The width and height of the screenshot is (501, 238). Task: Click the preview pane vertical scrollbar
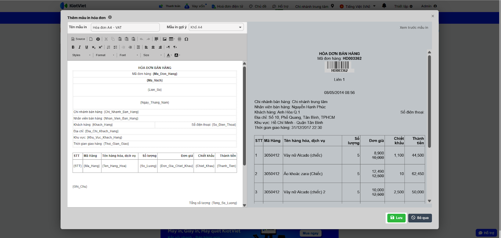click(x=430, y=101)
